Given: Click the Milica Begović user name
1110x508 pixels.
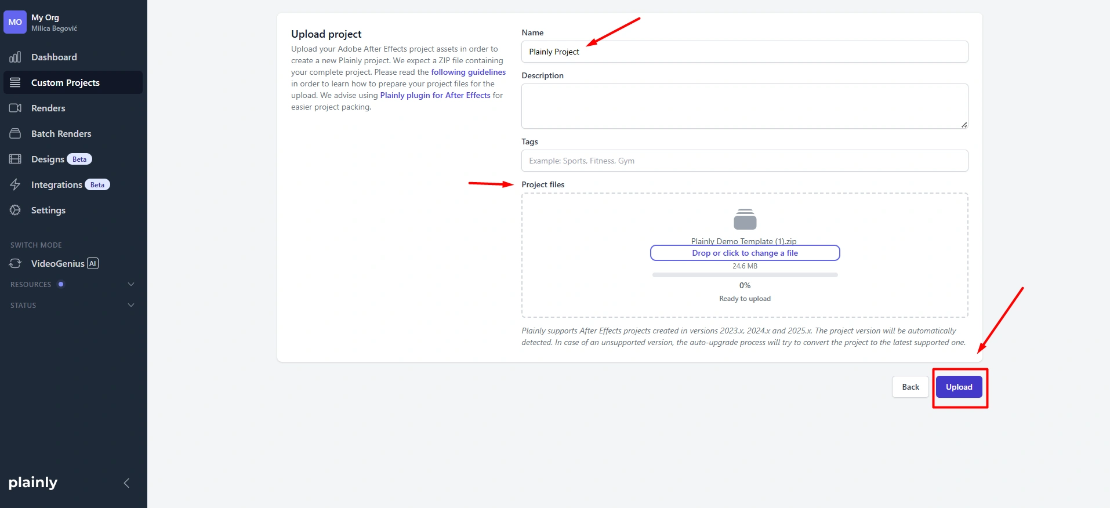Looking at the screenshot, I should coord(54,28).
